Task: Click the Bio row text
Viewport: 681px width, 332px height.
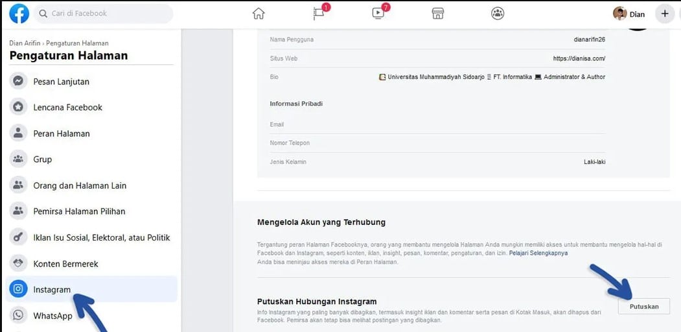Action: (x=492, y=77)
